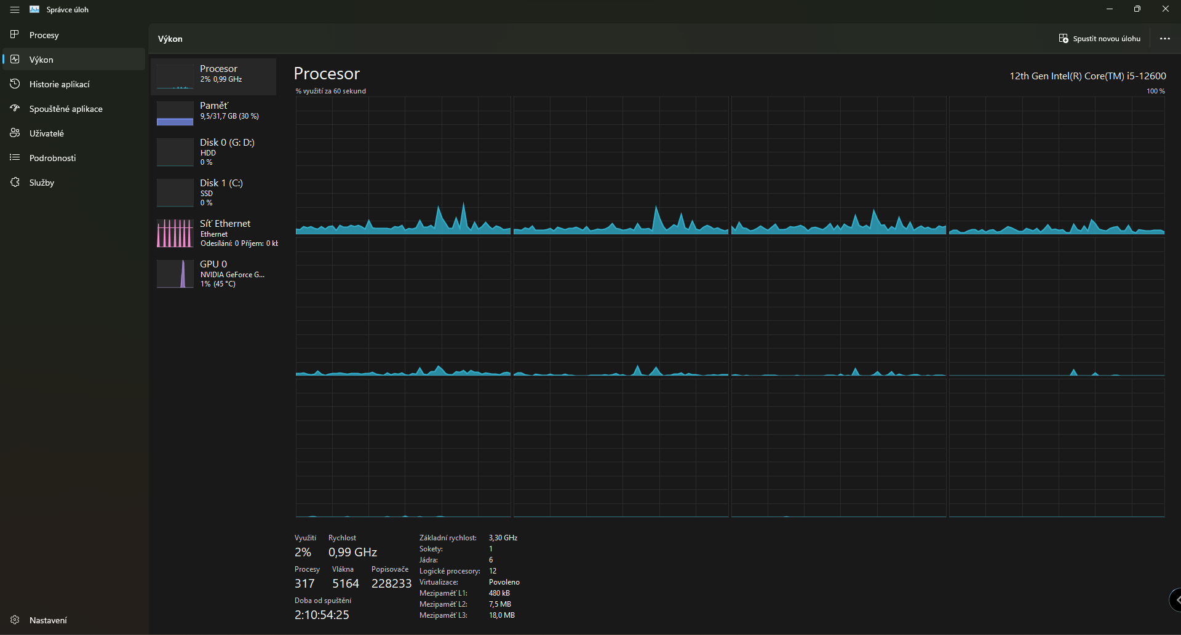This screenshot has height=635, width=1181.
Task: Open the Procesy page icon
Action: [15, 34]
